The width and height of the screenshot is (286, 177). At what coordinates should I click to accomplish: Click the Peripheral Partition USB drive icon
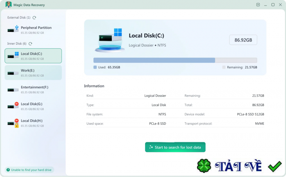(x=13, y=29)
